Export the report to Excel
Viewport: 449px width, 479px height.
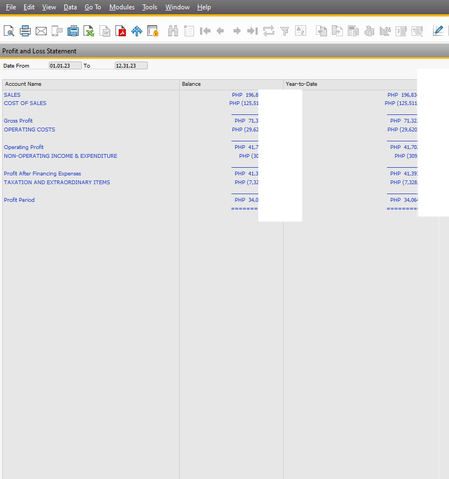pyautogui.click(x=89, y=31)
